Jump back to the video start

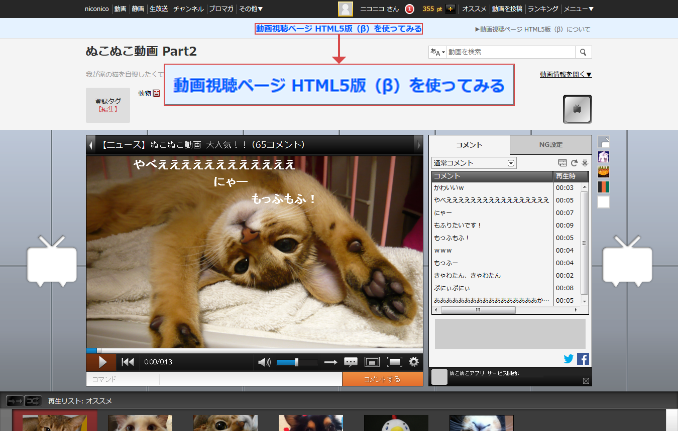128,362
